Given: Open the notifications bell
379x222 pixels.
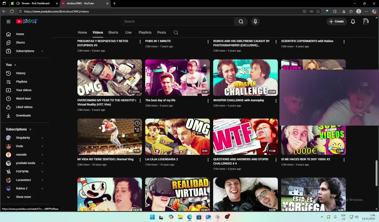Looking at the screenshot, I should pyautogui.click(x=353, y=22).
